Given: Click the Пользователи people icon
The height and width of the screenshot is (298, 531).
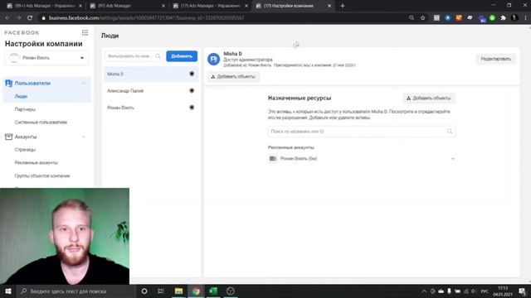Looking at the screenshot, I should coord(9,83).
